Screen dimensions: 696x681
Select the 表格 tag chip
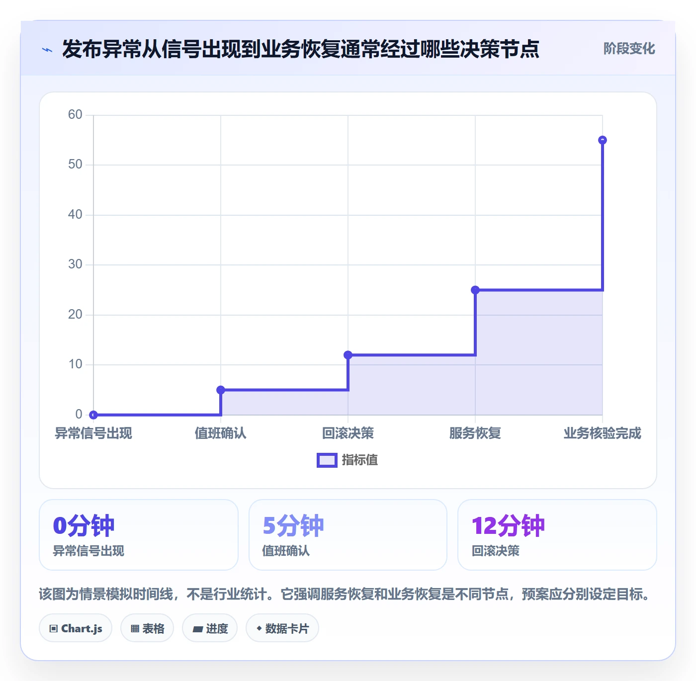(x=147, y=628)
